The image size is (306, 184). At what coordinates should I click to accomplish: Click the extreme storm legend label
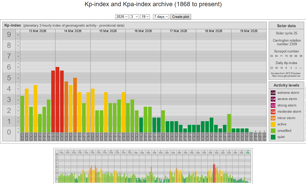(x=288, y=93)
